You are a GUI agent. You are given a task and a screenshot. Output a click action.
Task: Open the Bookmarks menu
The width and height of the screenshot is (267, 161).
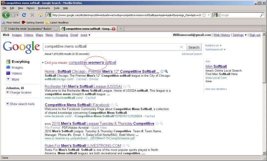coord(43,8)
